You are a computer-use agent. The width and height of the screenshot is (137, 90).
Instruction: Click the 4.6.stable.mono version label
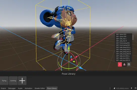tap(122, 88)
